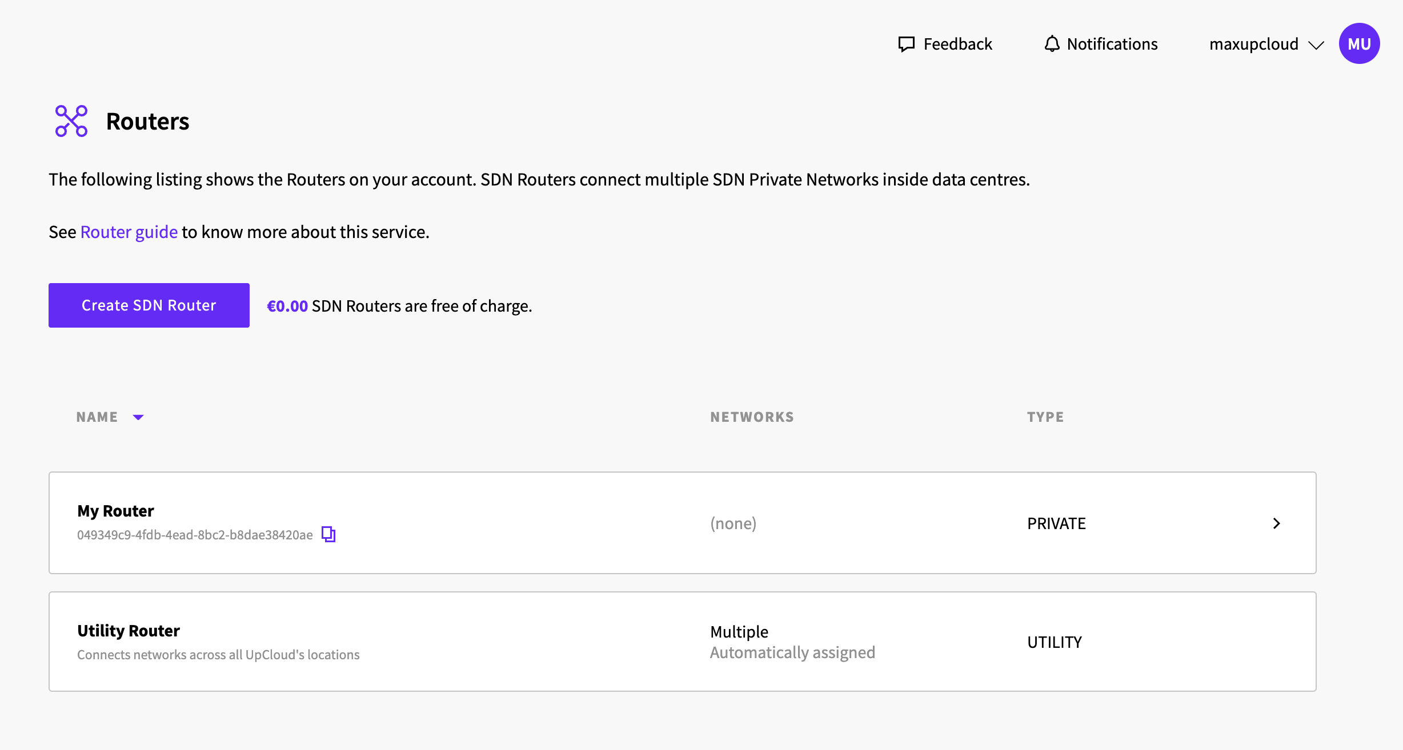Toggle the NAME column sort arrow
Screen dimensions: 1403x750
(x=138, y=417)
